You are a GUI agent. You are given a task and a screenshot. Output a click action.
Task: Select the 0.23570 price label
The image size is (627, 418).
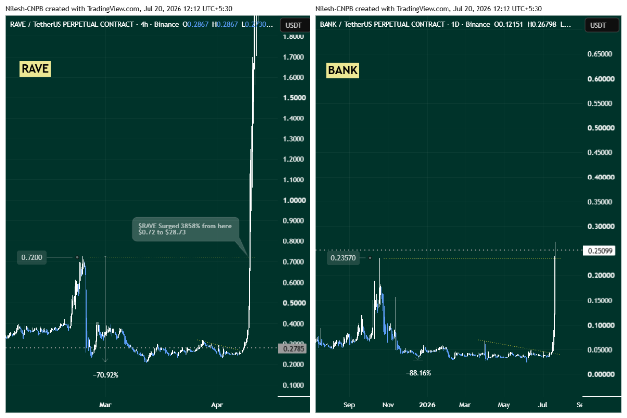343,258
